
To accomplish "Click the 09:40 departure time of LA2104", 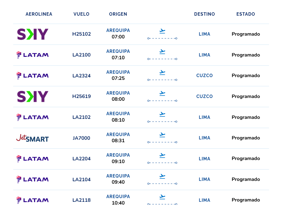I will [x=118, y=182].
